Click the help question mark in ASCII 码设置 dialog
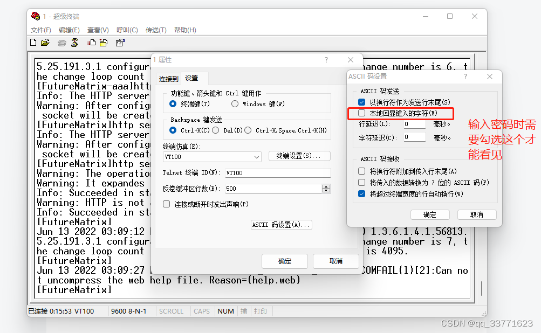The width and height of the screenshot is (541, 333). tap(465, 77)
